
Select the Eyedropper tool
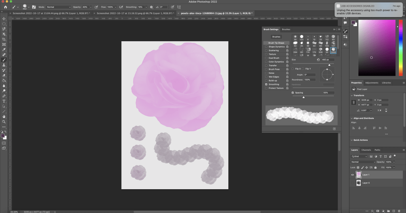pos(4,50)
